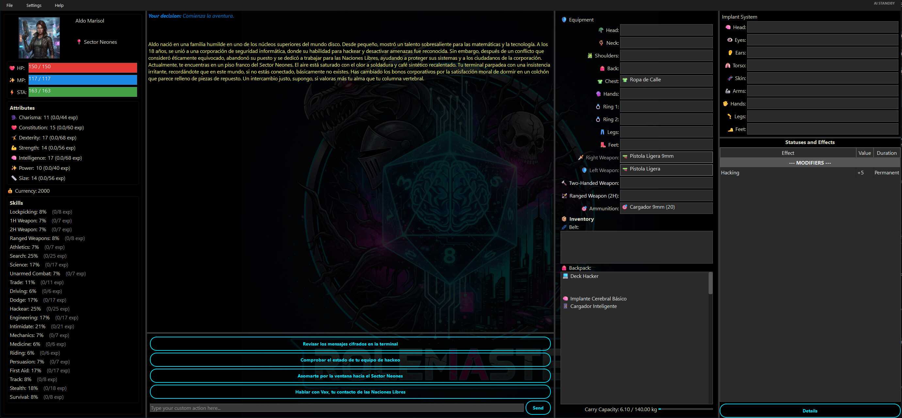
Task: Open the Settings menu
Action: pos(34,5)
